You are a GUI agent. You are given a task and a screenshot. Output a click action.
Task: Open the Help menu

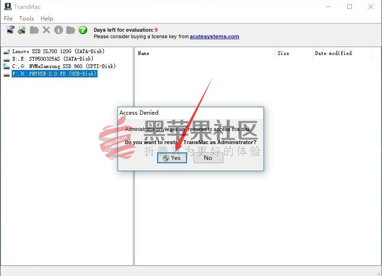47,19
